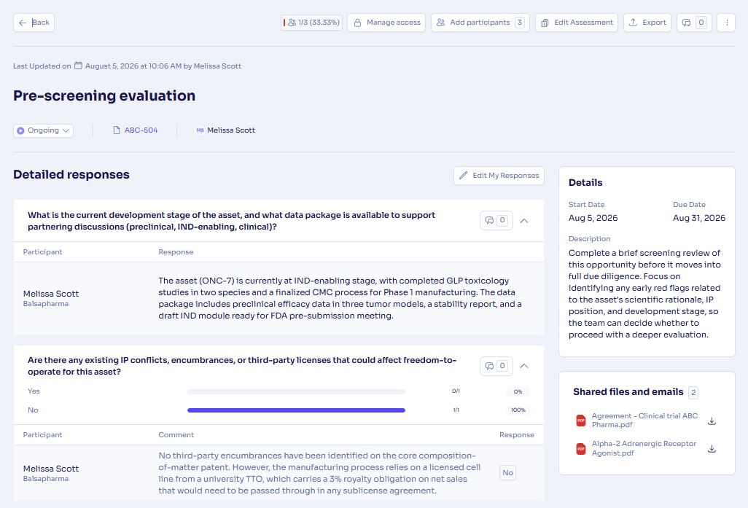
Task: Click Edit My Responses
Action: click(499, 176)
